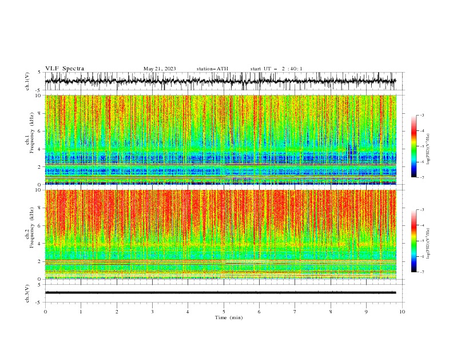Screen dimensions: 453x350
Task: Click the ch.2 spectrogram plot area
Action: [221, 234]
